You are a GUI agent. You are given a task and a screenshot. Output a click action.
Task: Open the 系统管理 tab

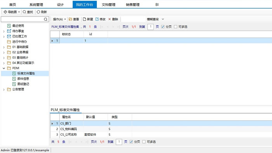[36, 5]
